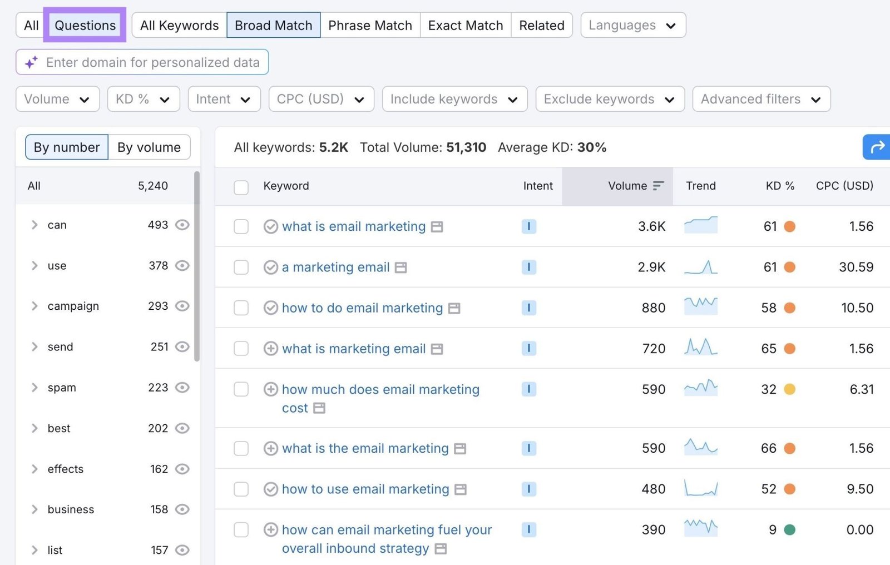Sort groups By volume

pos(149,147)
